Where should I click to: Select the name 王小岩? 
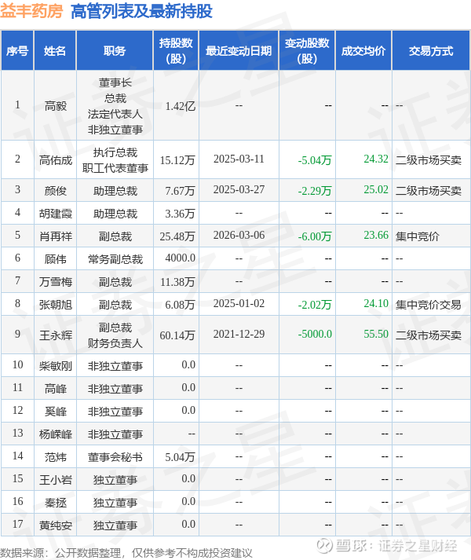[x=56, y=480]
